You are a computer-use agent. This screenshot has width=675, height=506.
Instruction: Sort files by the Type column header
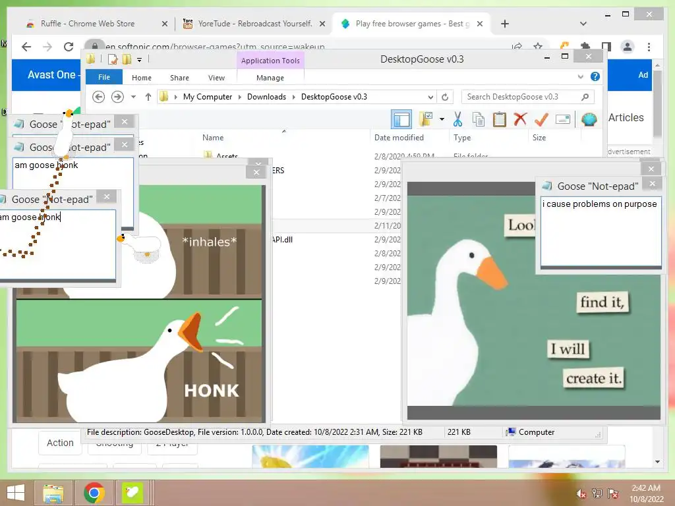click(462, 138)
